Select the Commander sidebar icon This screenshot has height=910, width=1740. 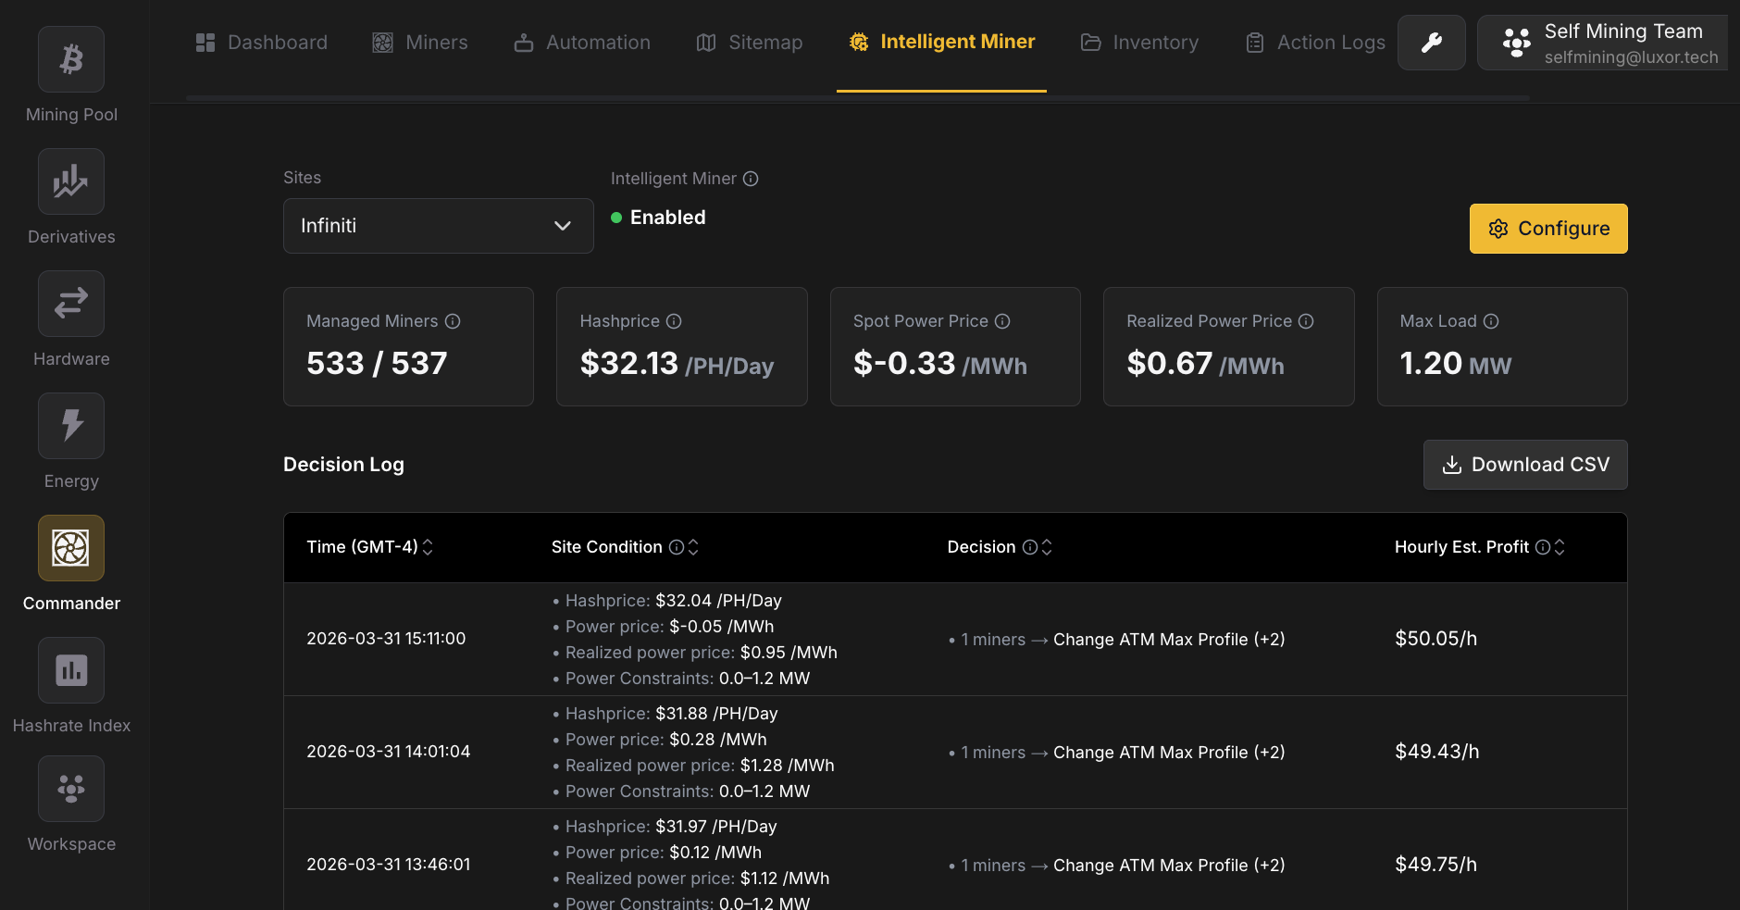pyautogui.click(x=70, y=547)
